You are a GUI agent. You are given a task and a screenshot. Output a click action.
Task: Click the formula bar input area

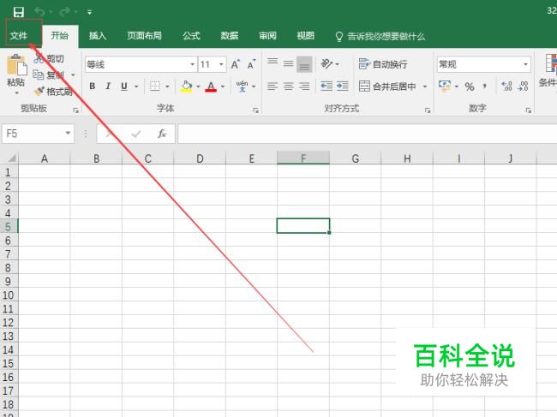368,134
